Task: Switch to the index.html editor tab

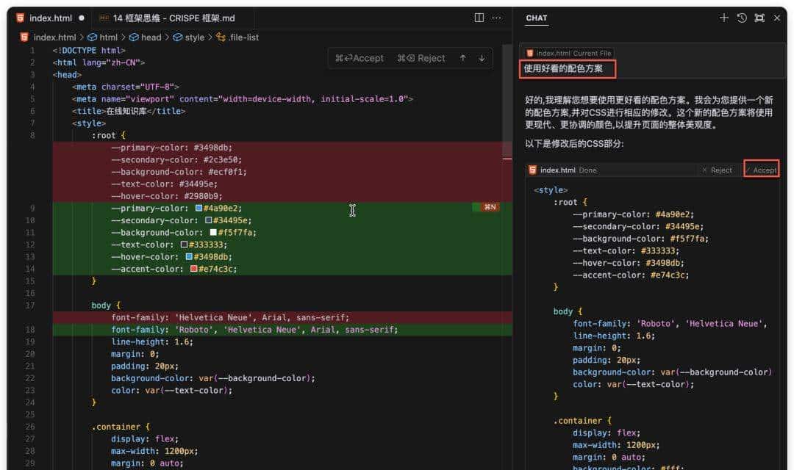Action: (50, 18)
